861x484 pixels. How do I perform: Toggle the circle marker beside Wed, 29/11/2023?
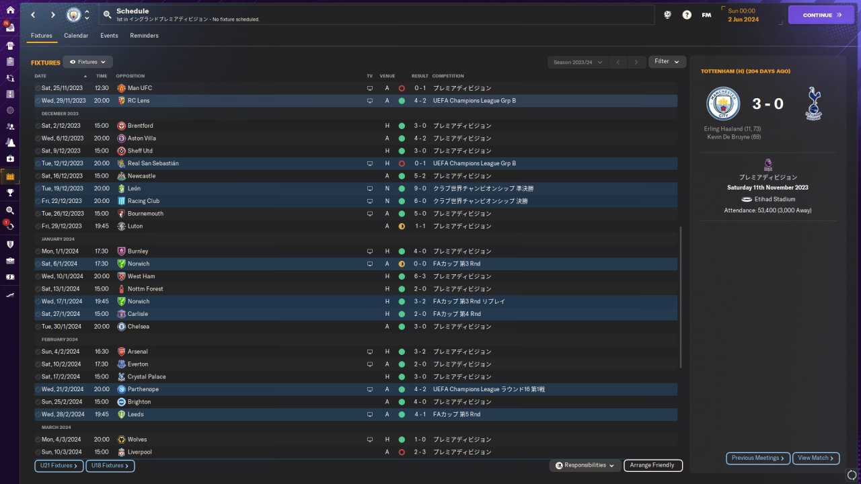38,101
